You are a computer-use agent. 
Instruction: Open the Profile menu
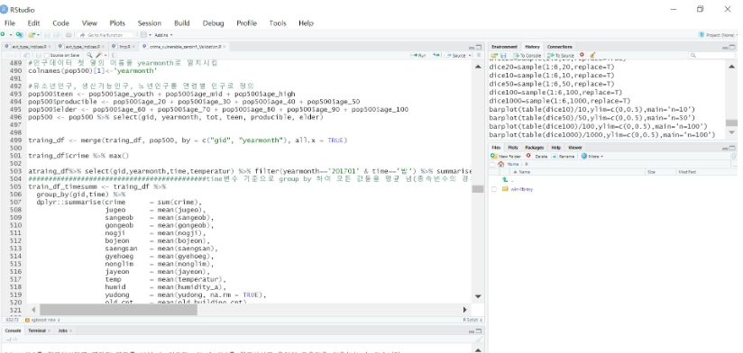coord(246,23)
